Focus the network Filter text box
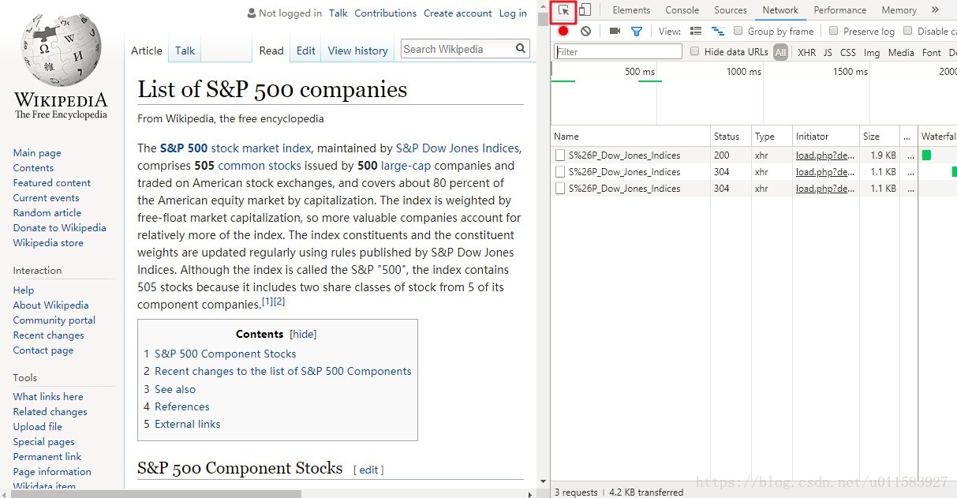 pyautogui.click(x=618, y=51)
